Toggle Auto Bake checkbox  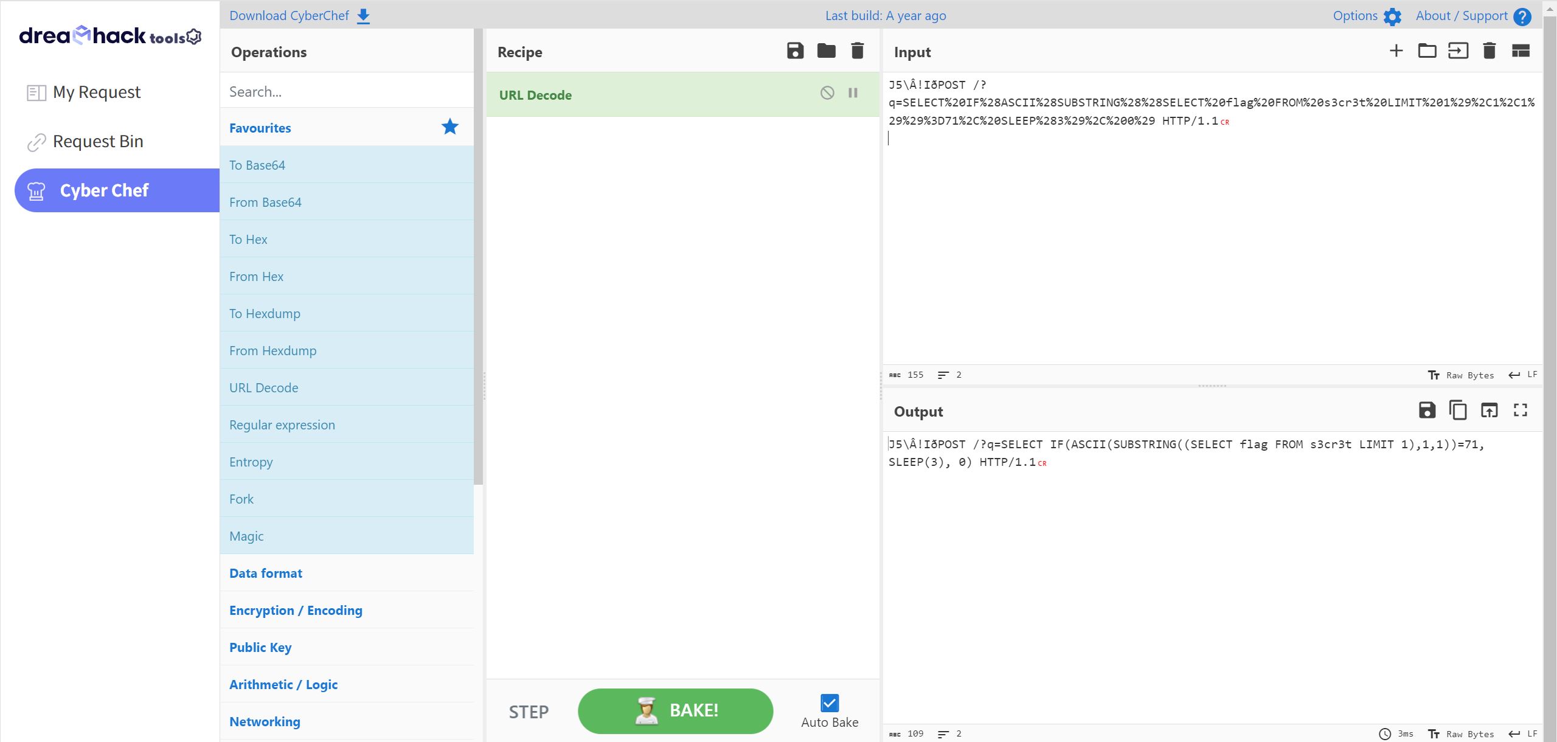[x=829, y=703]
